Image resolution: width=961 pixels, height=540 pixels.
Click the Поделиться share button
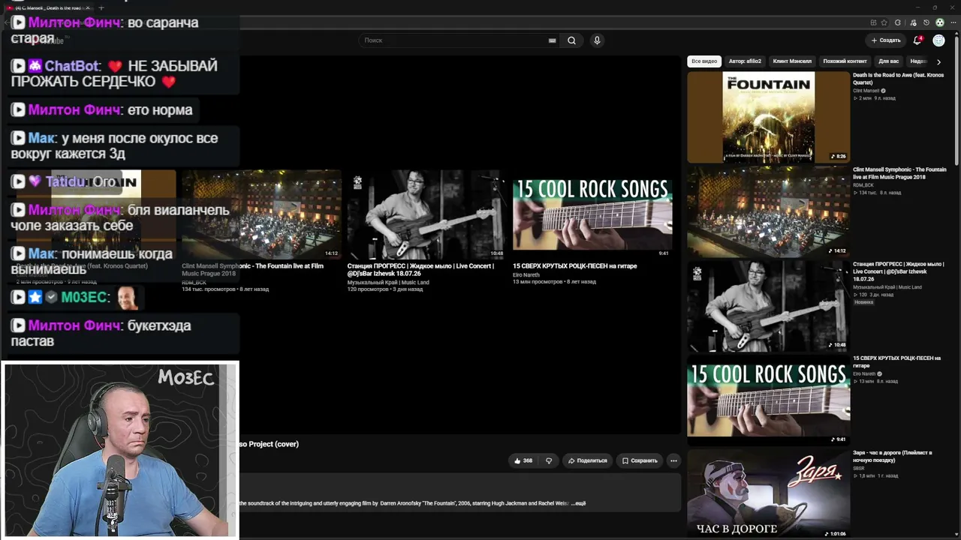[x=587, y=460]
